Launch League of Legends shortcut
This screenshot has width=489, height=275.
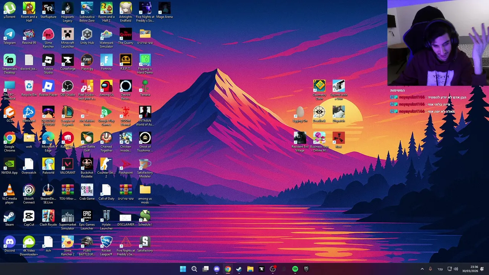pyautogui.click(x=68, y=116)
